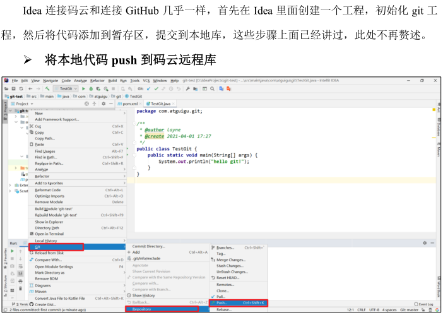
Task: Click the Synchronize refresh icon in toolbar
Action: click(x=21, y=89)
